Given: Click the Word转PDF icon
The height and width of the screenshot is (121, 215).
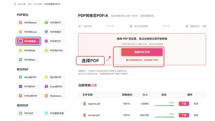Looking at the screenshot, I should 21,77.
